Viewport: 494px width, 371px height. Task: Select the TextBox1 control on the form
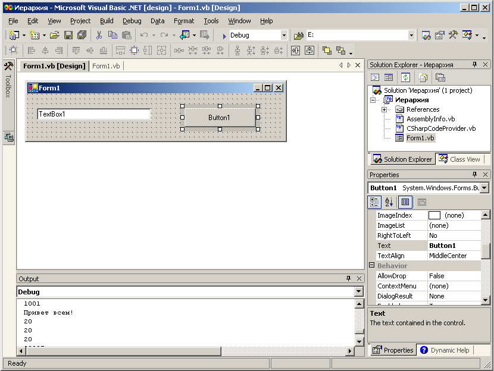coord(94,114)
